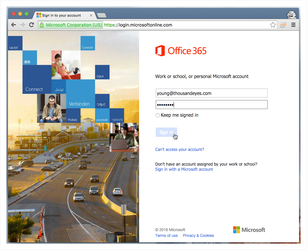Click the browser forward arrow
307x250 pixels.
(22, 25)
